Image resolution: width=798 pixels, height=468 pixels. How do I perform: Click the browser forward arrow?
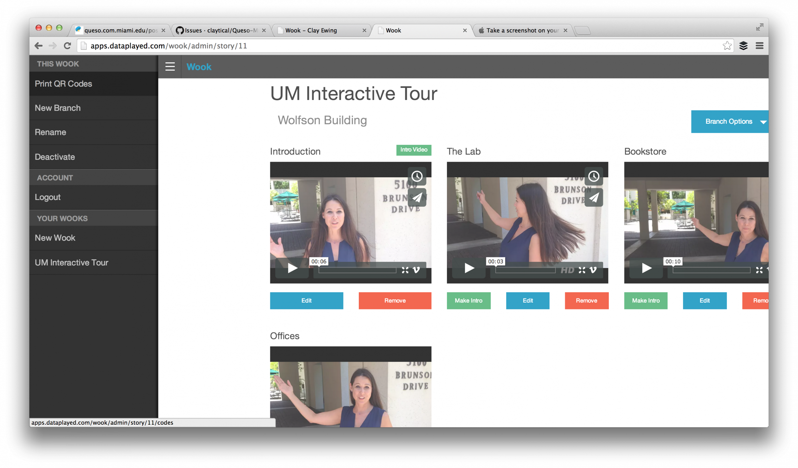53,46
